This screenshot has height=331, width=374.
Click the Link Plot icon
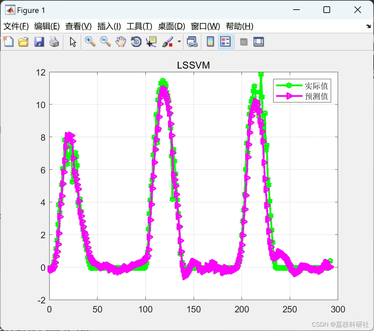(x=192, y=42)
